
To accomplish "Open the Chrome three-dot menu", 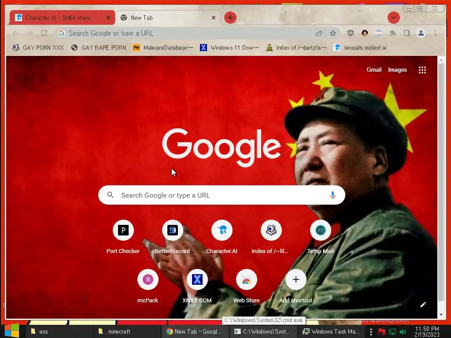I will click(x=435, y=33).
